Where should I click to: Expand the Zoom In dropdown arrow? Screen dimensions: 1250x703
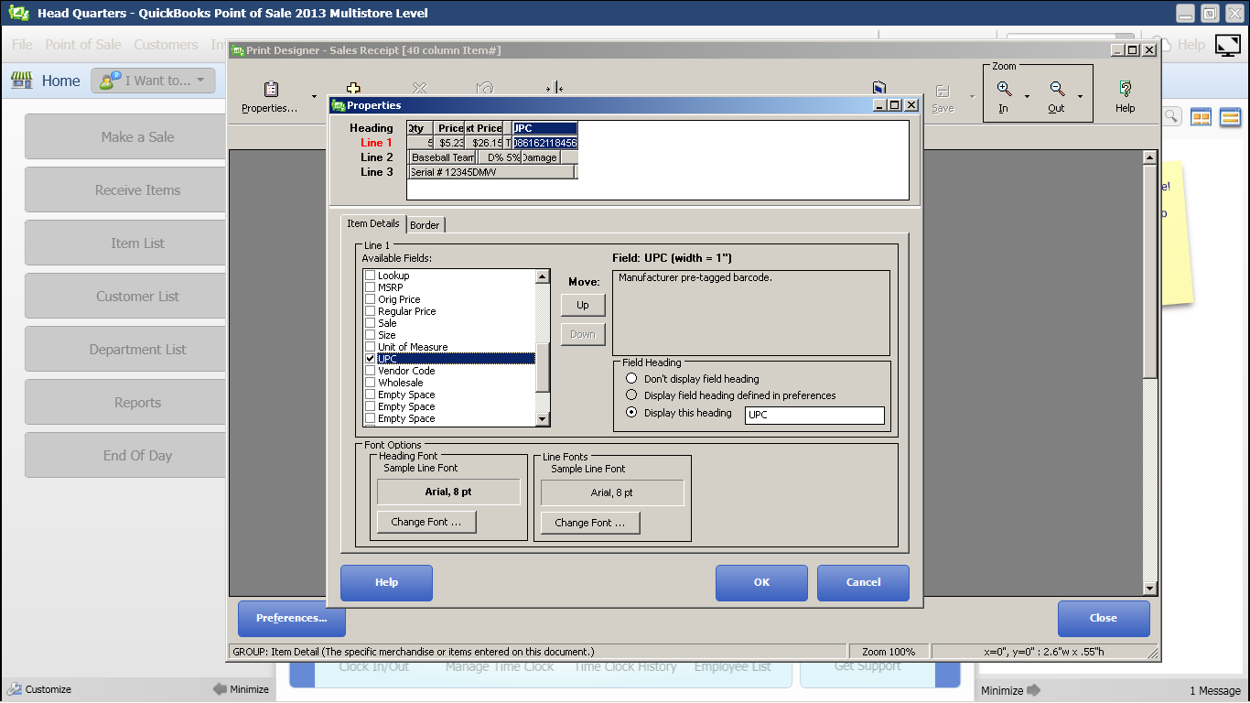pyautogui.click(x=1027, y=96)
